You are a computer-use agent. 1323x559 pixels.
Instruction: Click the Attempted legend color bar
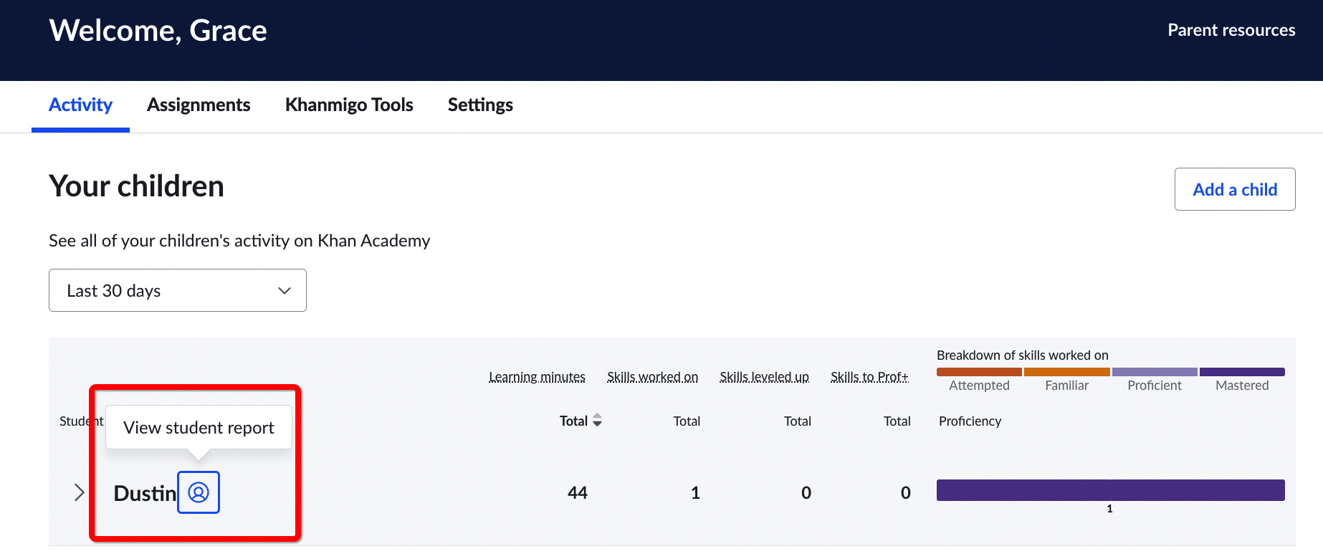coord(979,372)
